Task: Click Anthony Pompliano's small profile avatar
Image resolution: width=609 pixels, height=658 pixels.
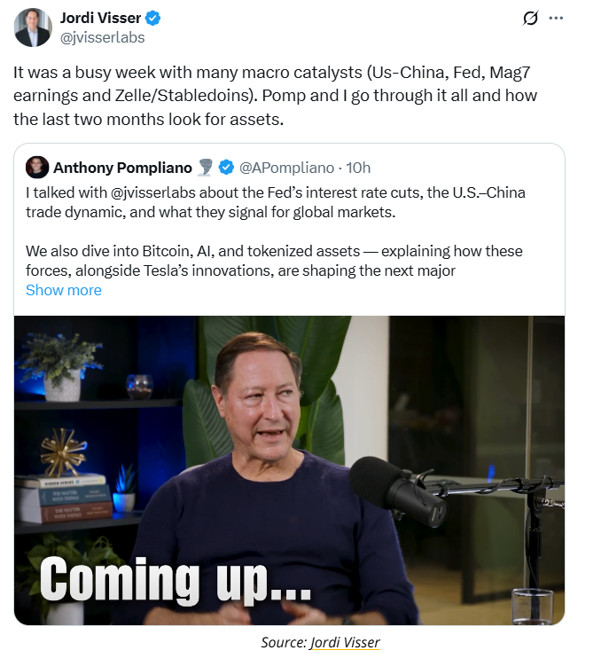Action: tap(36, 168)
